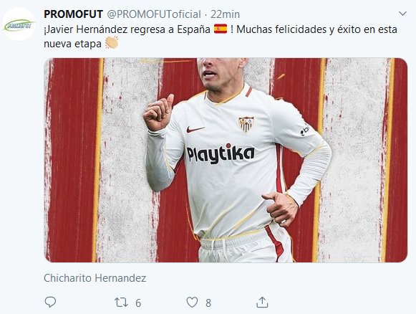Click the like count number 8
This screenshot has height=314, width=416.
208,303
